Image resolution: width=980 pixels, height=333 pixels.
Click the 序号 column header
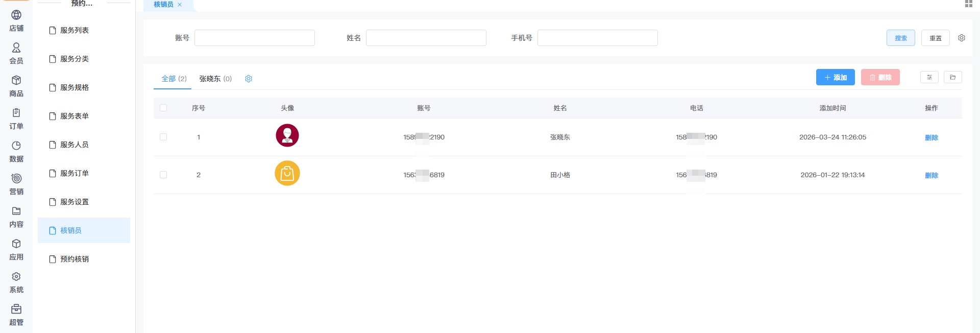click(x=199, y=108)
